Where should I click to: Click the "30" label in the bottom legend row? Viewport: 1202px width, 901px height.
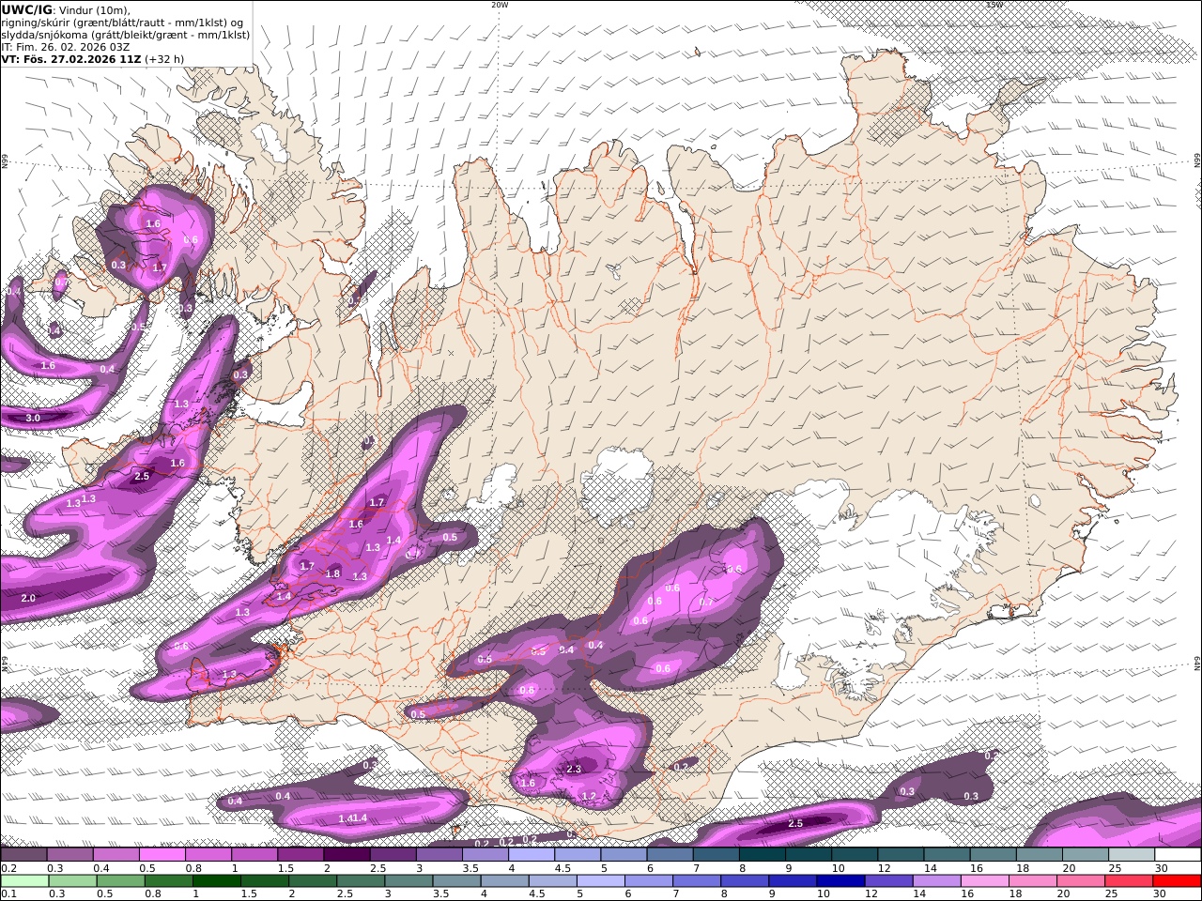point(1159,893)
